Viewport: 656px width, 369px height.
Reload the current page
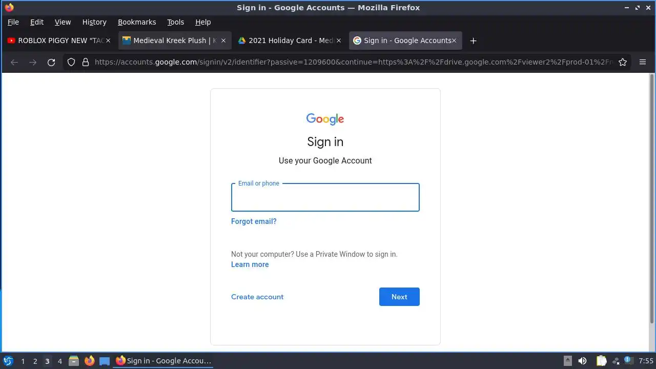click(x=51, y=62)
